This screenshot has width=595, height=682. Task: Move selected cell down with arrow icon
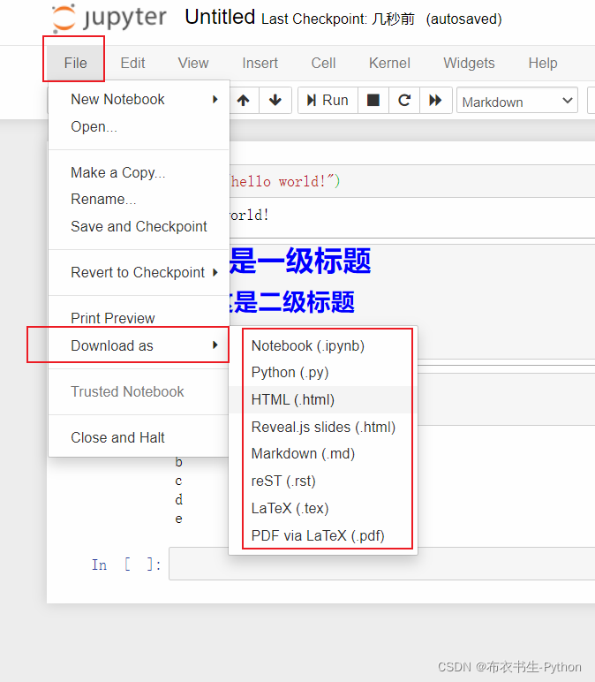[275, 101]
